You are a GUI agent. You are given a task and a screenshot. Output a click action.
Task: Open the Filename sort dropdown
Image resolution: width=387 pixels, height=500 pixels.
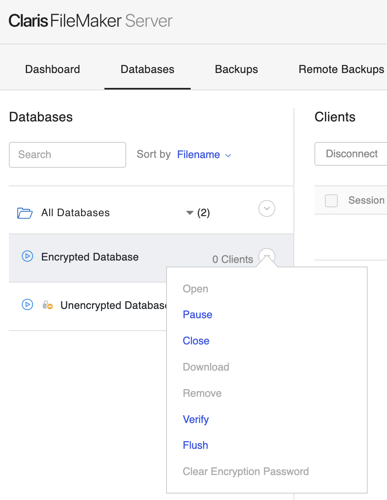point(204,155)
